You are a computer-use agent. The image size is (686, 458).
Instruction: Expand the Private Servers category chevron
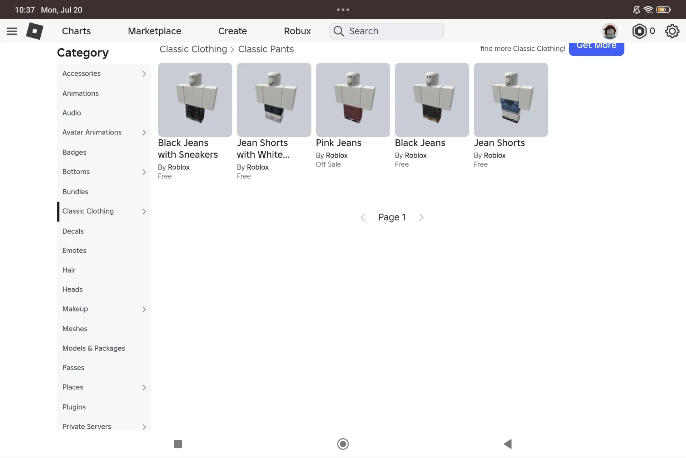pos(144,427)
